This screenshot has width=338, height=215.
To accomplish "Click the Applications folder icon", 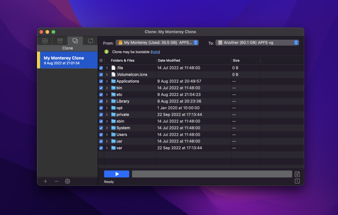I will (x=113, y=81).
